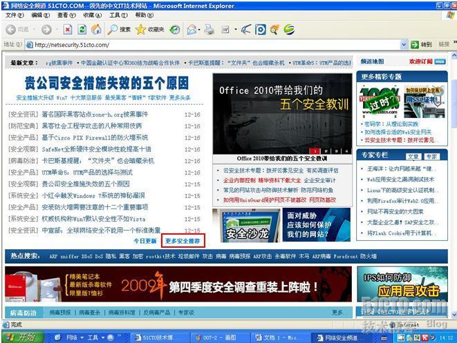Open article about Cisco PIX Firewall

click(x=95, y=137)
